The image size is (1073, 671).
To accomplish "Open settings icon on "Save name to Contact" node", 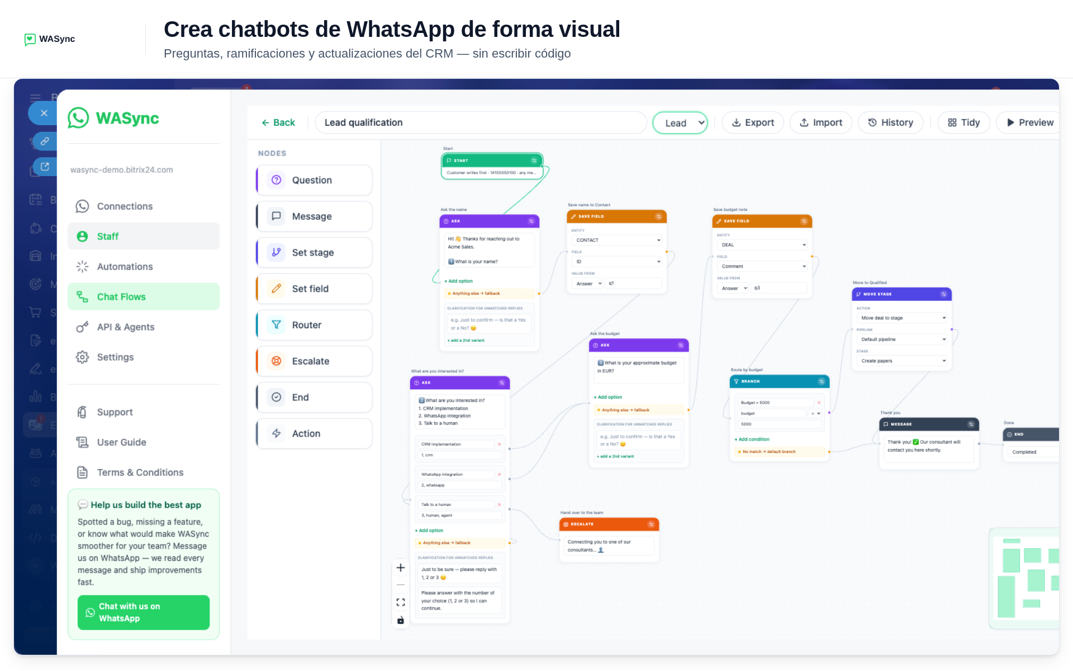I will click(x=659, y=216).
